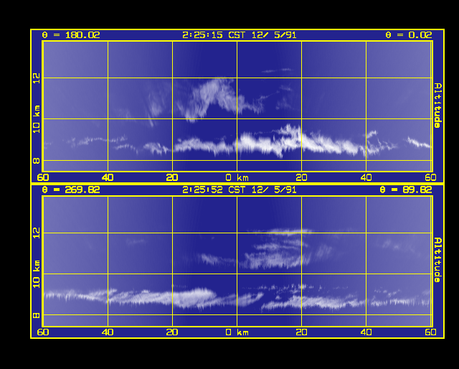
Task: Click bottom panel's 8 altitude tick
Action: click(x=37, y=315)
